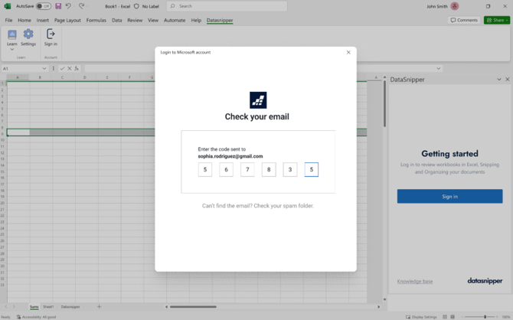Open the Formulas ribbon tab
The image size is (513, 320).
click(x=96, y=21)
